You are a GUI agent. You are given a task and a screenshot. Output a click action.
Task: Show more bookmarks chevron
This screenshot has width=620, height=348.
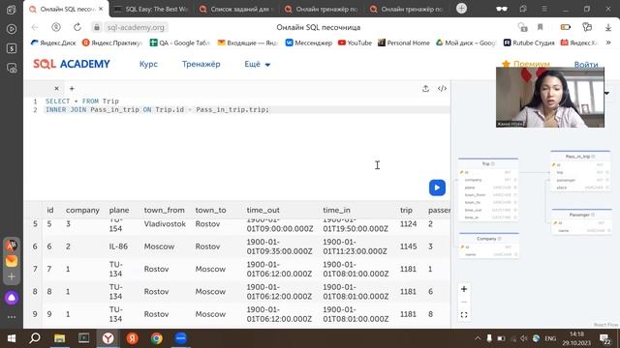click(608, 43)
